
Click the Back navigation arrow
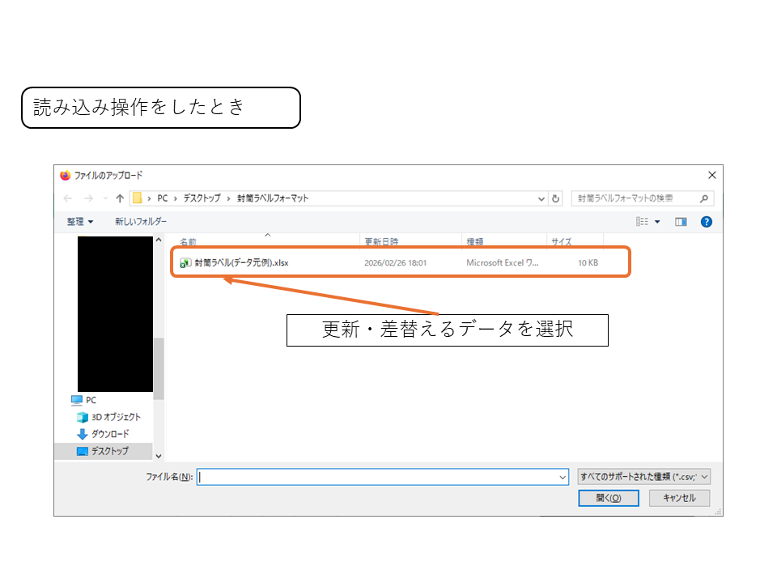click(x=68, y=198)
